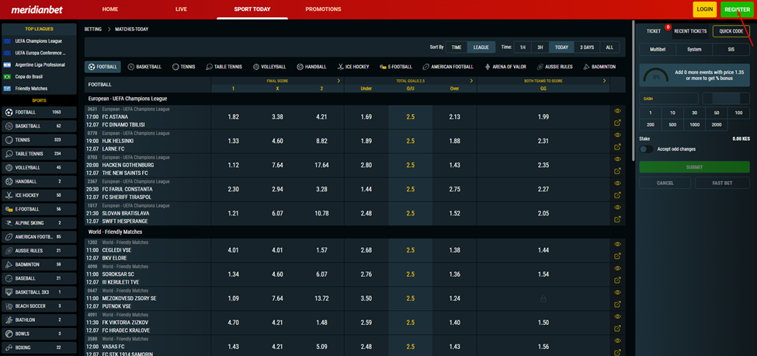Click Argentine Liga Profesional flag icon

point(7,65)
